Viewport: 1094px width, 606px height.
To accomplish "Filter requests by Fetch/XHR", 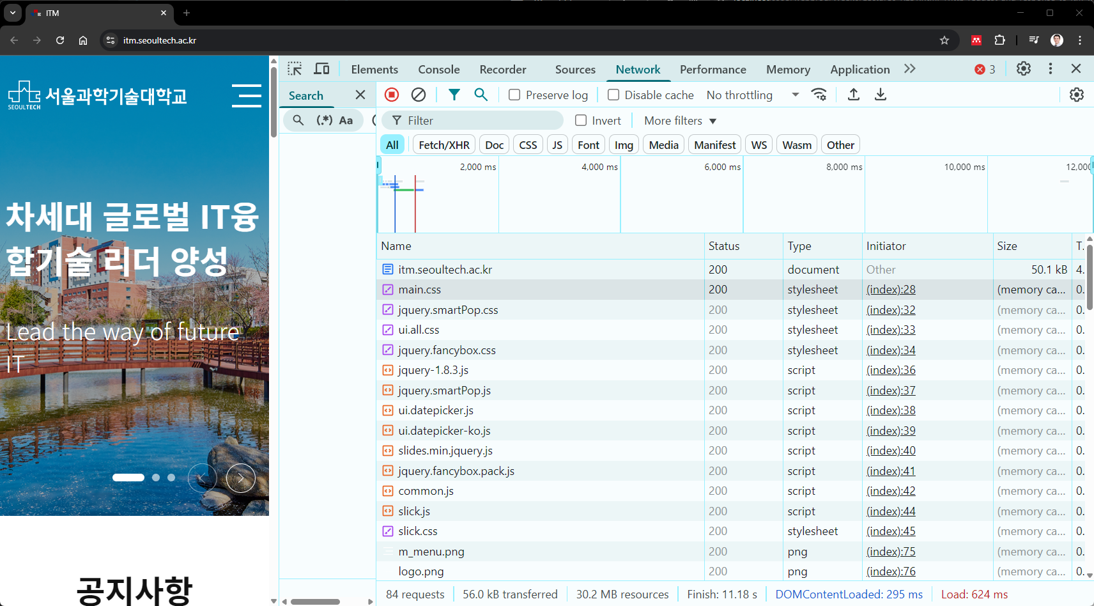I will (x=444, y=145).
